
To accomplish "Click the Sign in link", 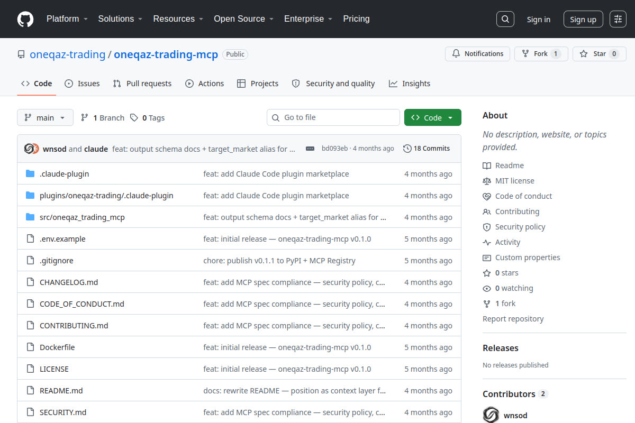I will coord(538,19).
